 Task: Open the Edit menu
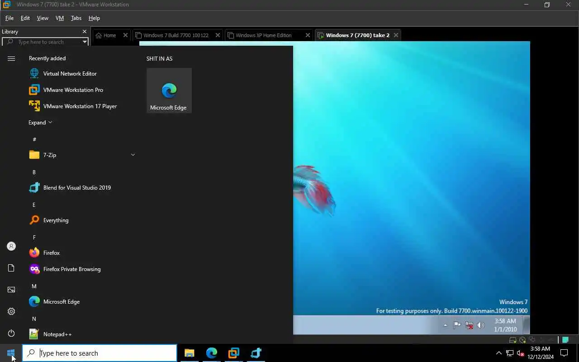pos(25,18)
